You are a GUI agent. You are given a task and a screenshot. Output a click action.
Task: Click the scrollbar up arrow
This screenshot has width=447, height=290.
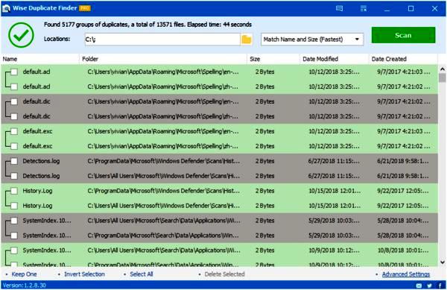(442, 69)
